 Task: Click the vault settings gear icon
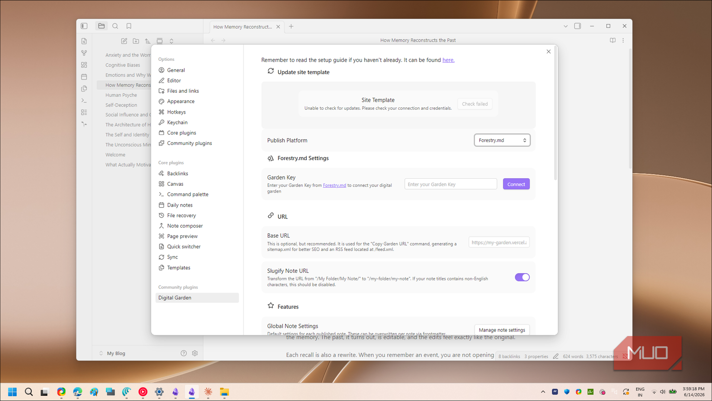tap(195, 353)
